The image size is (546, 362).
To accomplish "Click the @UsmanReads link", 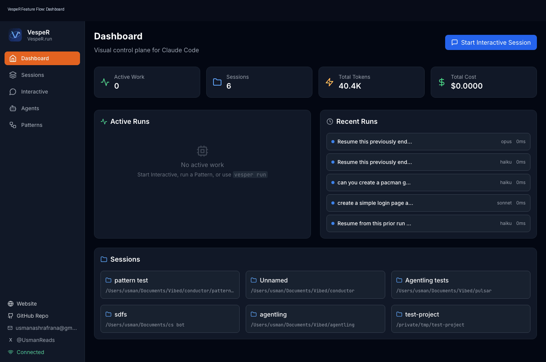I will point(36,340).
